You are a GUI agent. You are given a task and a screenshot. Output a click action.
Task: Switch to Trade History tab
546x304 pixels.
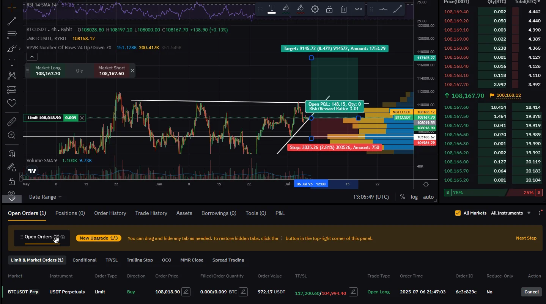pyautogui.click(x=151, y=213)
